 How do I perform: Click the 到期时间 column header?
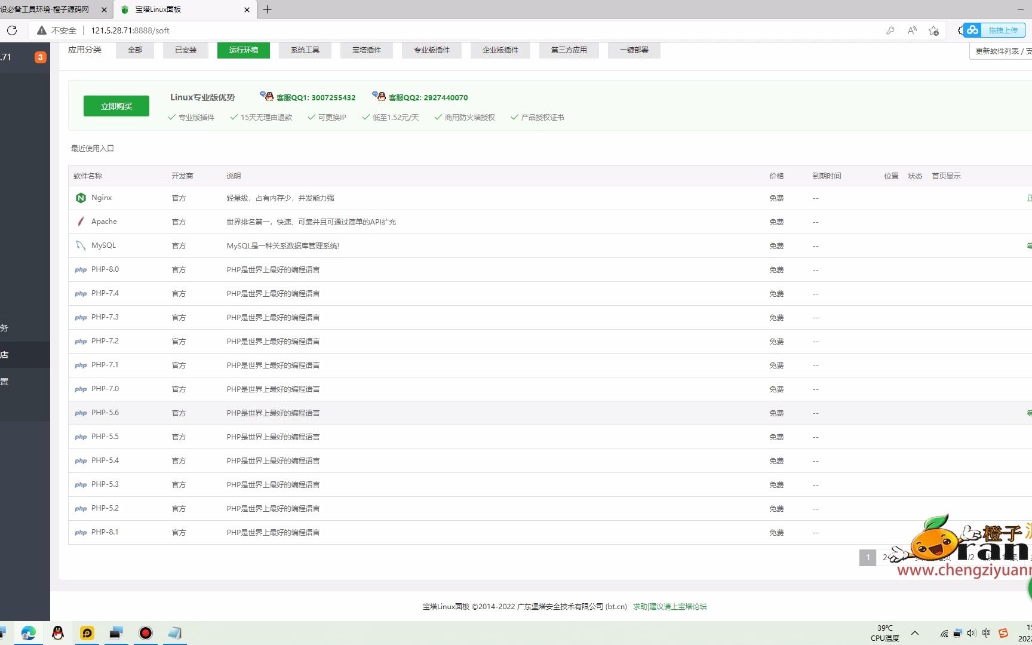827,176
